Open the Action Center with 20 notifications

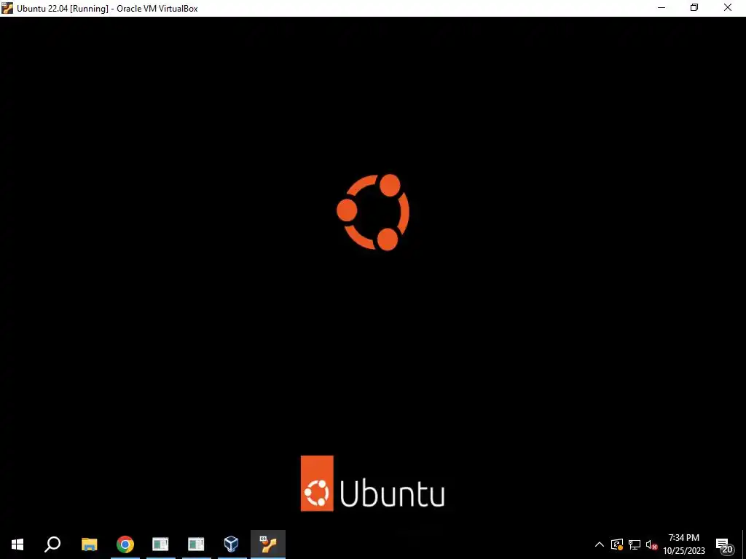[724, 546]
